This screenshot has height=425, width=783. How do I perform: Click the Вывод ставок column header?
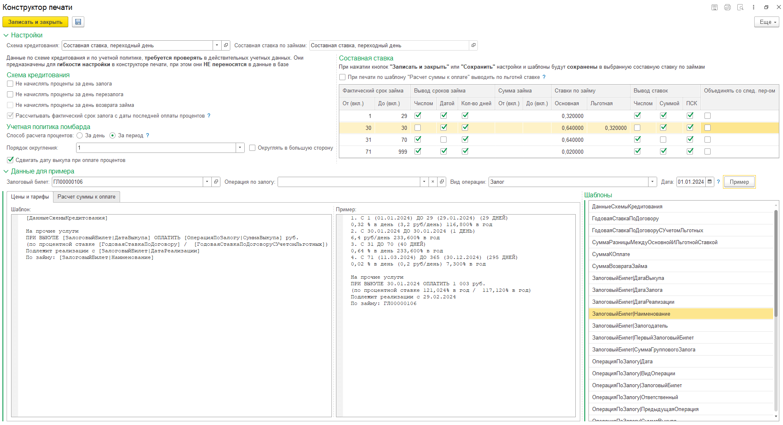pyautogui.click(x=665, y=91)
